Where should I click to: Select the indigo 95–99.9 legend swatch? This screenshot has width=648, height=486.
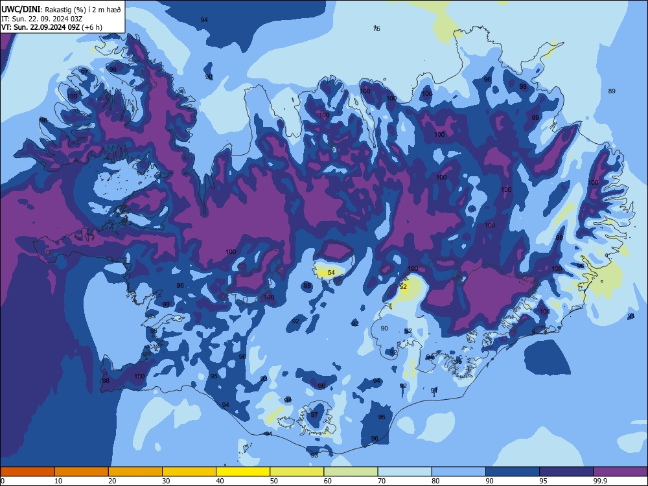(x=566, y=472)
